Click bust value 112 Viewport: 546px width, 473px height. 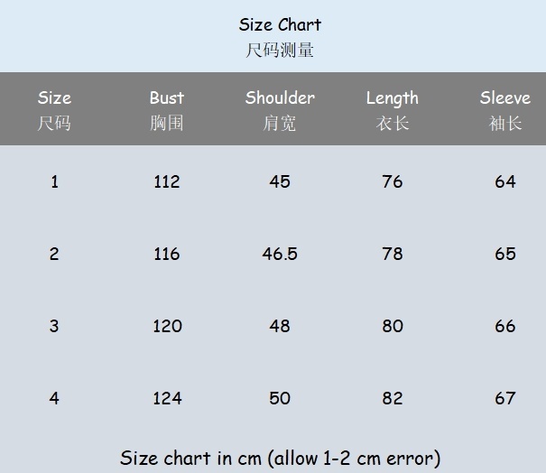point(167,181)
